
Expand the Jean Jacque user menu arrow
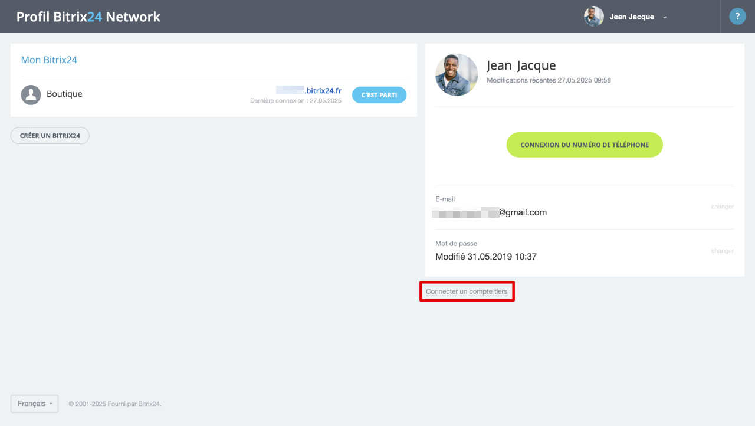click(665, 17)
